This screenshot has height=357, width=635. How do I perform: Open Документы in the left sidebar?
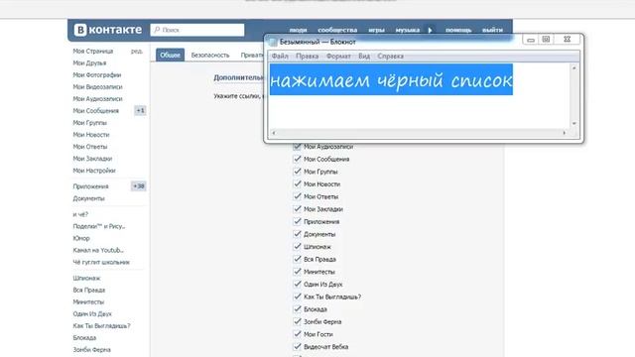[88, 198]
